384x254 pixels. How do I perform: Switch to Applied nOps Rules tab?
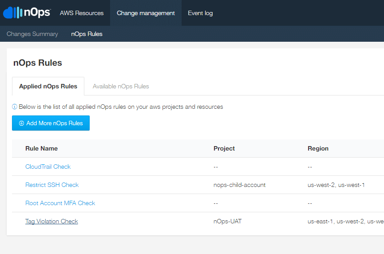(48, 86)
